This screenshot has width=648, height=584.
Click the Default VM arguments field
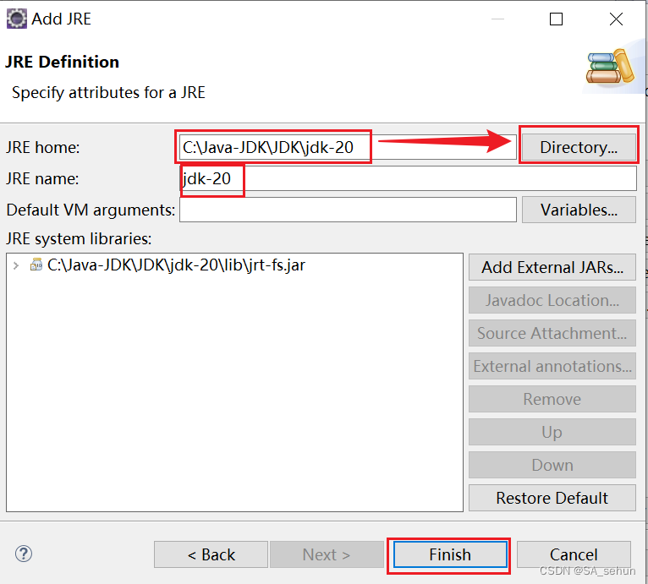(348, 210)
